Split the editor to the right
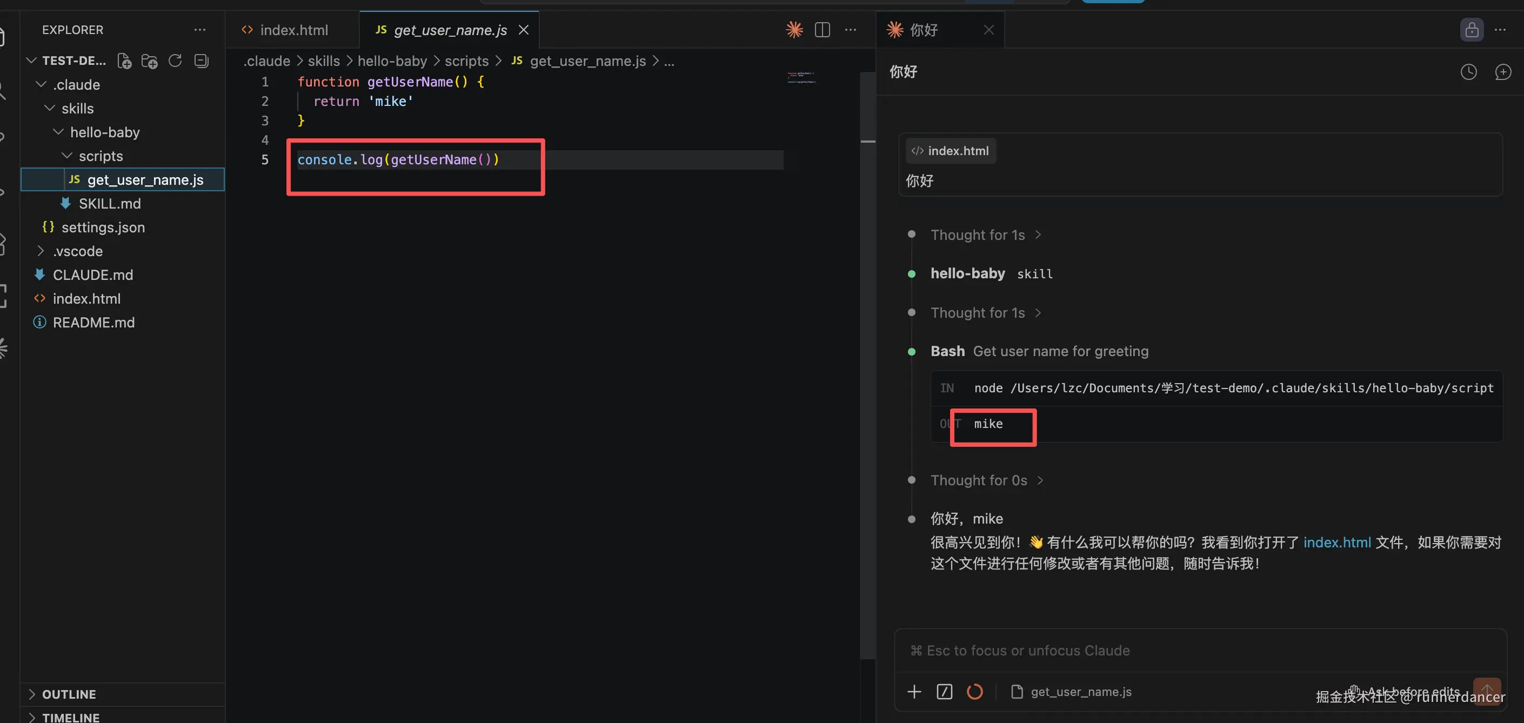The width and height of the screenshot is (1524, 723). point(823,30)
